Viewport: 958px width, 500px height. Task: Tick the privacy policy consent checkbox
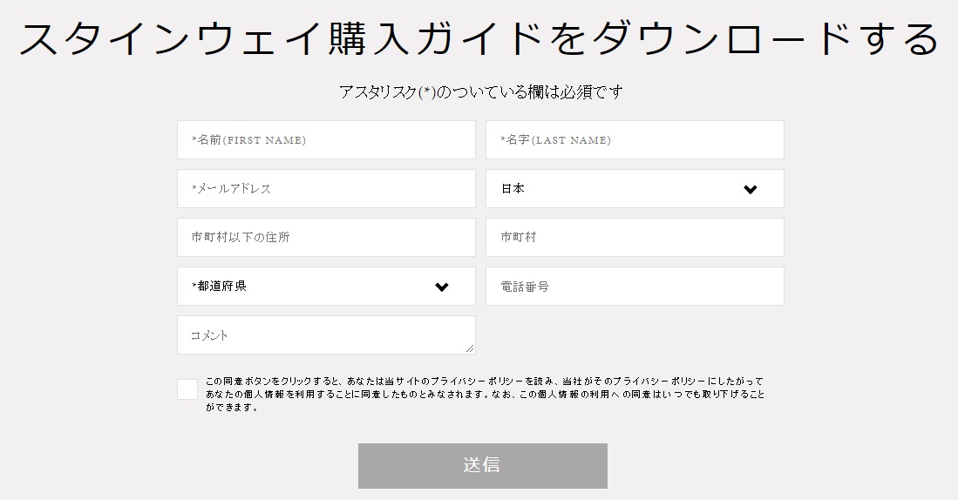click(x=187, y=389)
